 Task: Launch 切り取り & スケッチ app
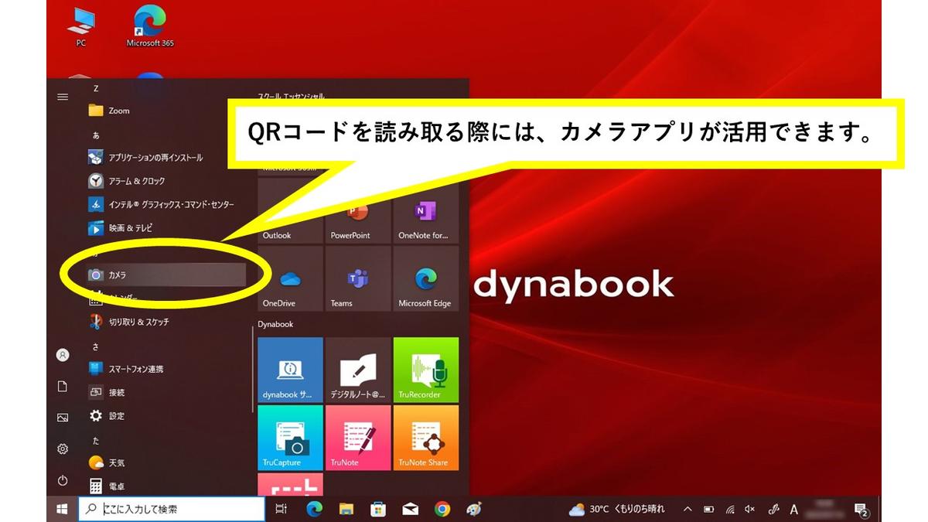pos(166,322)
